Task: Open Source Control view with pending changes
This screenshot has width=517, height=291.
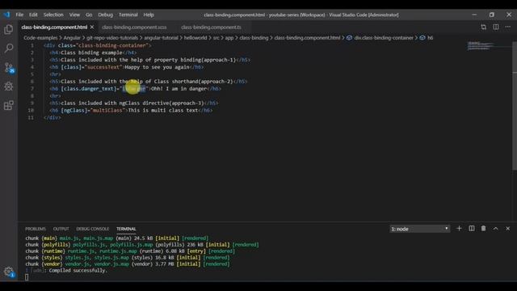Action: pos(9,68)
